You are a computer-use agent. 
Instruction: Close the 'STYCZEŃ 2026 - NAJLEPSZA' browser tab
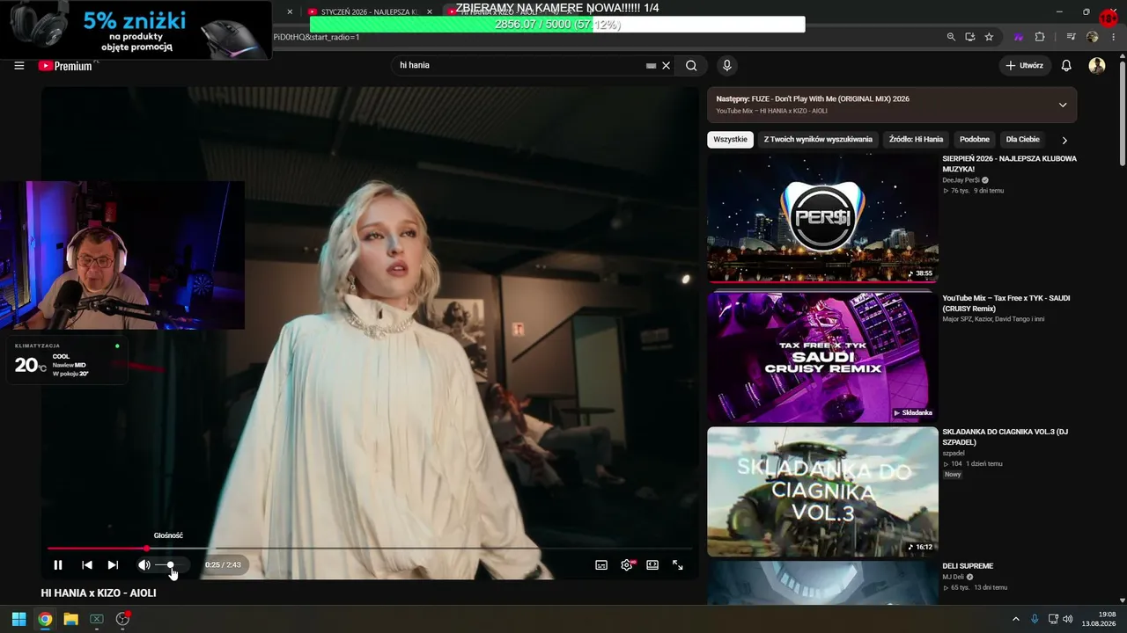point(430,12)
